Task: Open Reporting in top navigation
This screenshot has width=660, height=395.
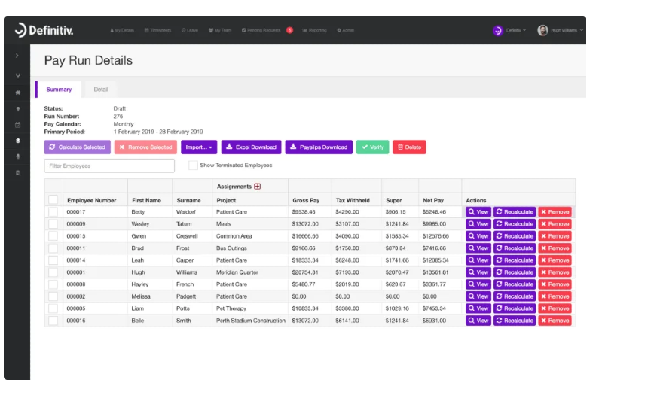Action: point(314,30)
